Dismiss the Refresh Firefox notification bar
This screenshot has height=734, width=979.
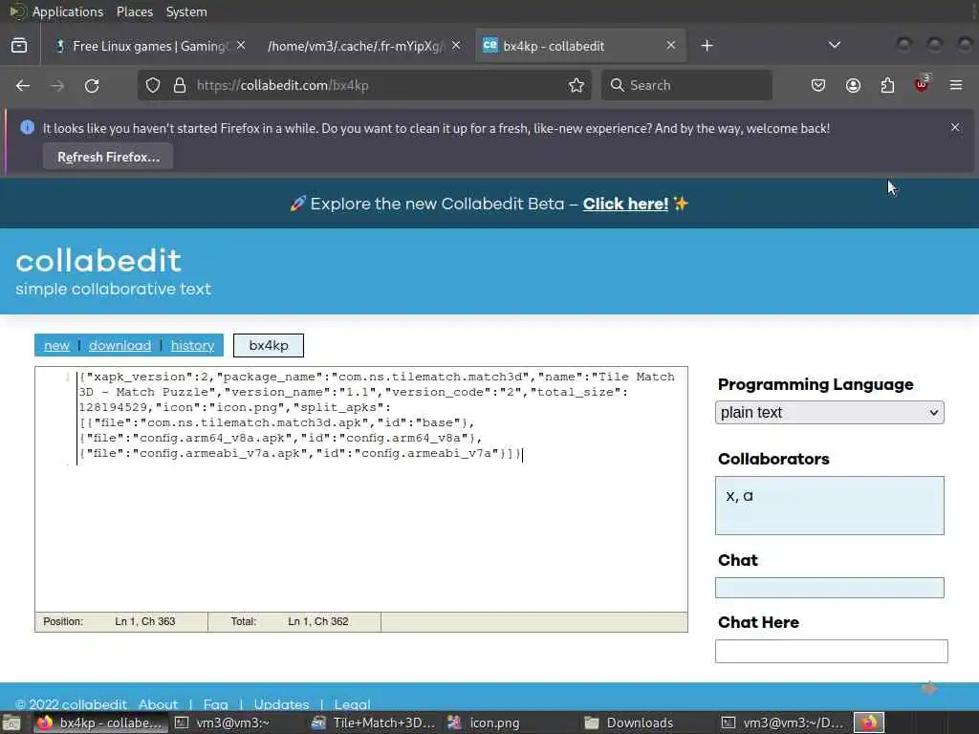click(955, 127)
